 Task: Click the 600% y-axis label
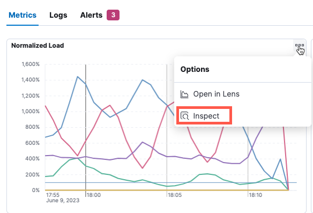[32, 143]
